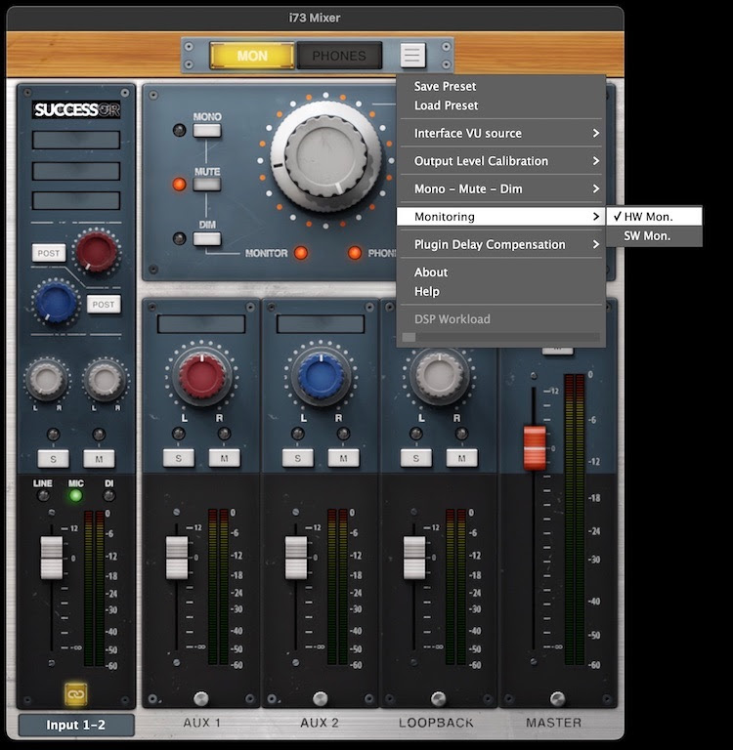Click the blue AUX 2 pan knob
This screenshot has width=733, height=750.
coord(322,376)
